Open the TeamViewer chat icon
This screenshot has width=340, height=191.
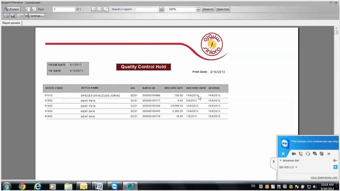(x=314, y=154)
